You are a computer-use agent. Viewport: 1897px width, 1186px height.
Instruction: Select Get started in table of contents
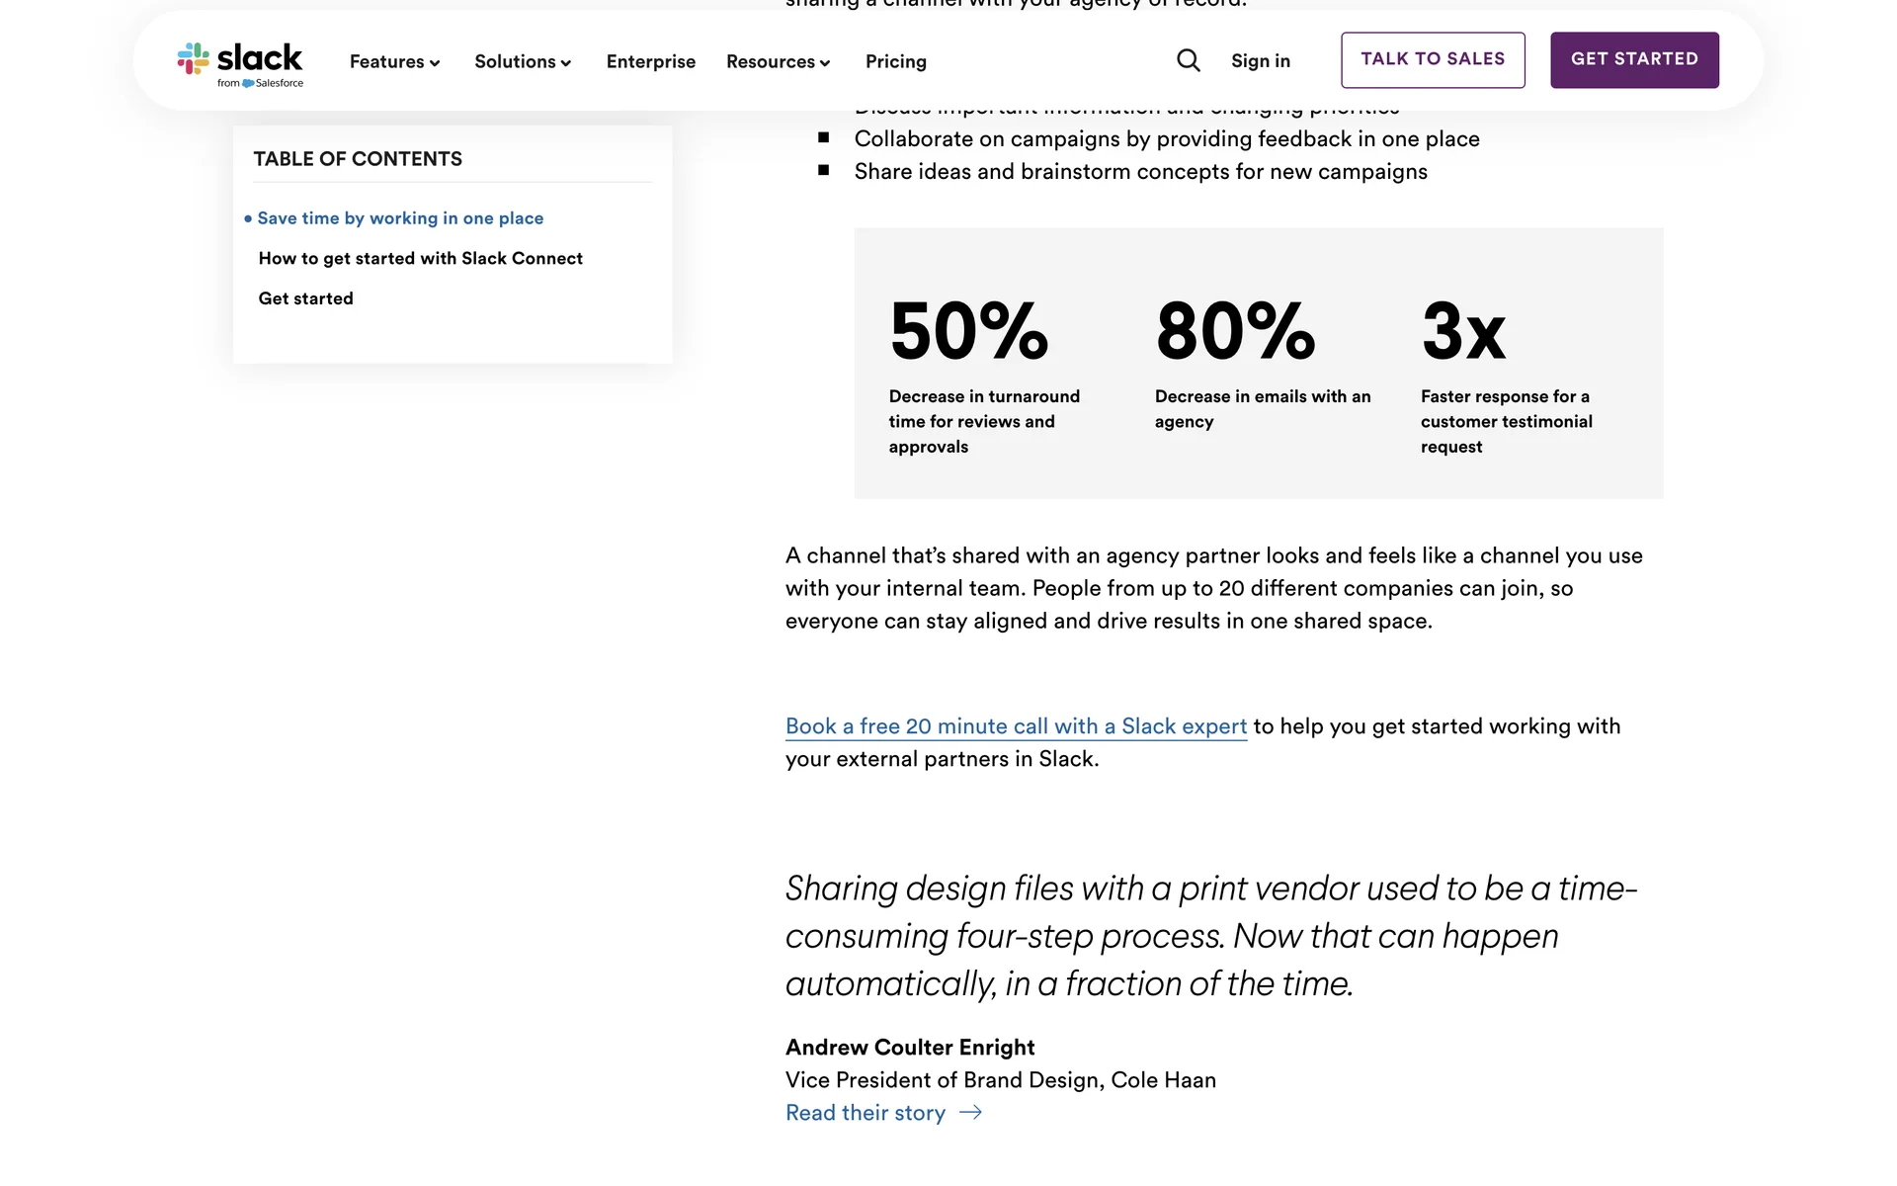tap(305, 298)
